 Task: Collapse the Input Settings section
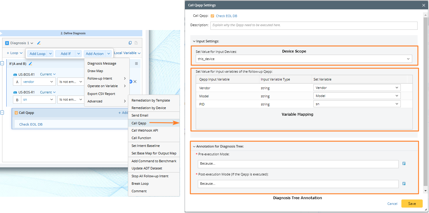pyautogui.click(x=194, y=41)
